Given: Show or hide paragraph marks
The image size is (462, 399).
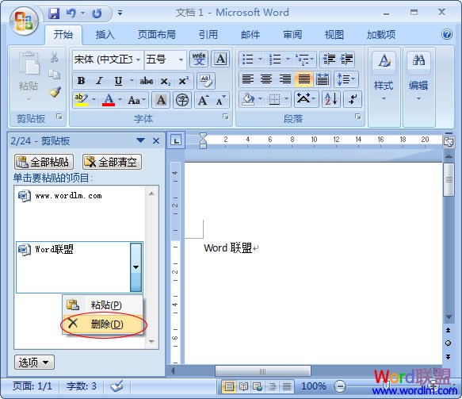Looking at the screenshot, I should (x=353, y=99).
